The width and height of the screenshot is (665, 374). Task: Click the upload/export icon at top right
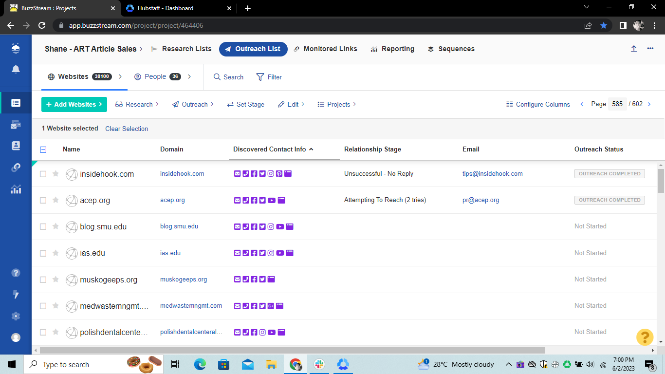pos(634,49)
